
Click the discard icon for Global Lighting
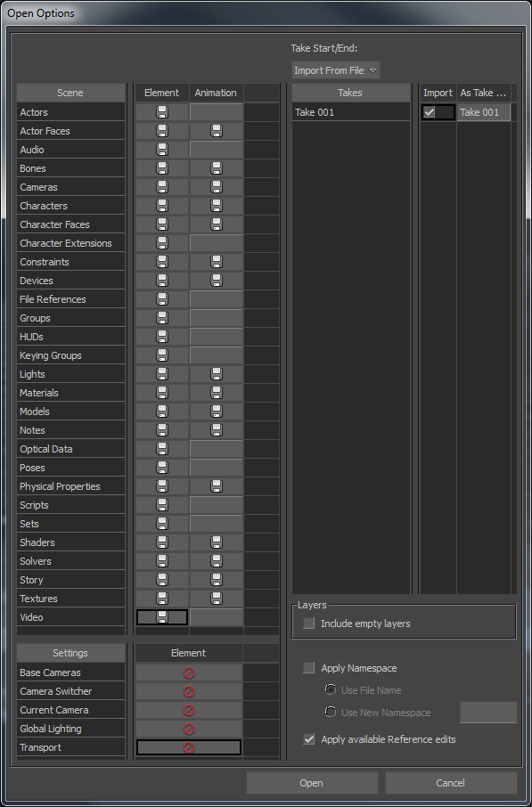click(x=189, y=729)
